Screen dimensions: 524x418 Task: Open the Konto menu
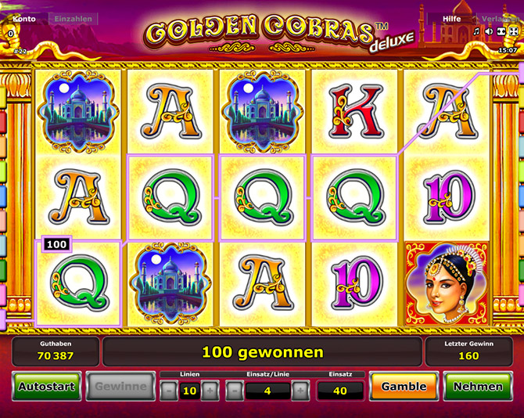point(24,19)
